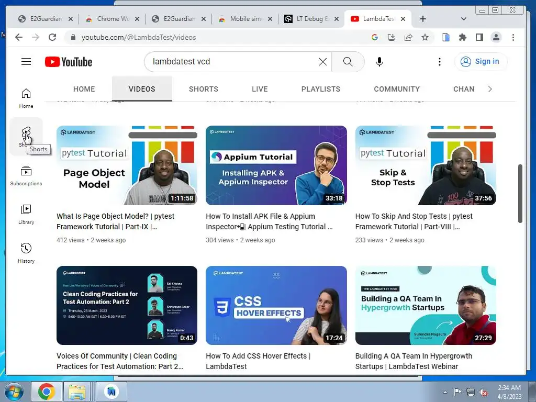Open Page Object Model pytest thumbnail
This screenshot has width=536, height=402.
[x=127, y=165]
